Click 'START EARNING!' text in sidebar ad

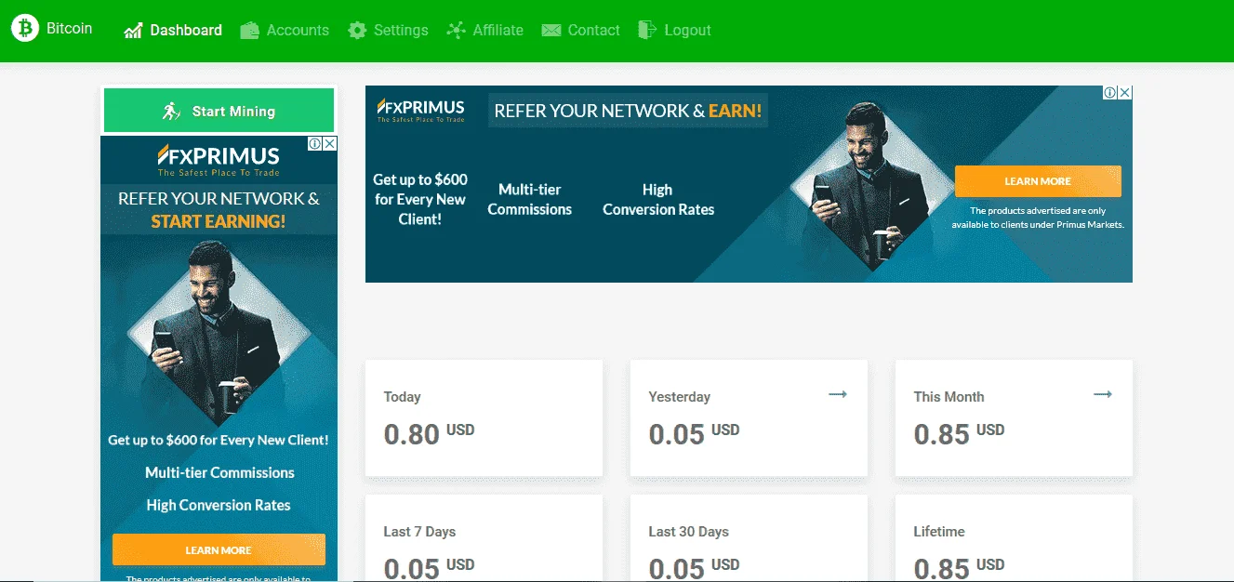point(219,221)
